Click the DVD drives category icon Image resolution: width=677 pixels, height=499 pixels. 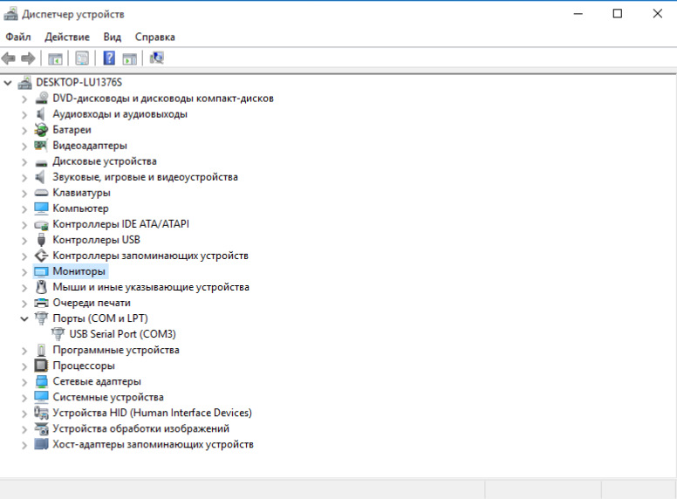click(x=42, y=99)
